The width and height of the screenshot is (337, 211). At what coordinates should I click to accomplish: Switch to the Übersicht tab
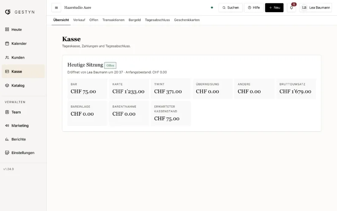[x=61, y=20]
